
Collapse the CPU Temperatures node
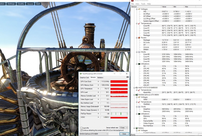pyautogui.click(x=137, y=23)
